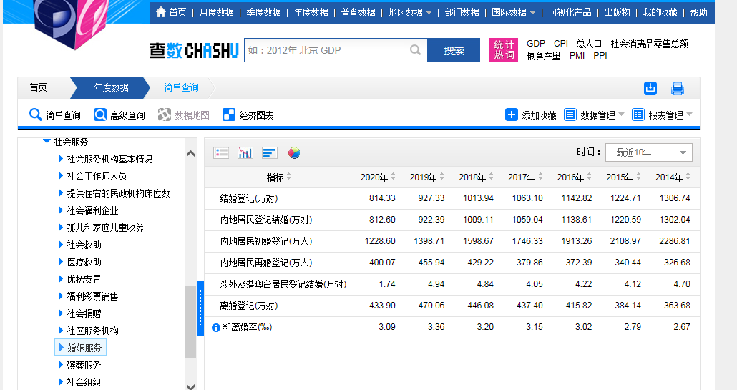This screenshot has height=390, width=737.
Task: Click the download icon in the breadcrumb bar
Action: pyautogui.click(x=650, y=88)
